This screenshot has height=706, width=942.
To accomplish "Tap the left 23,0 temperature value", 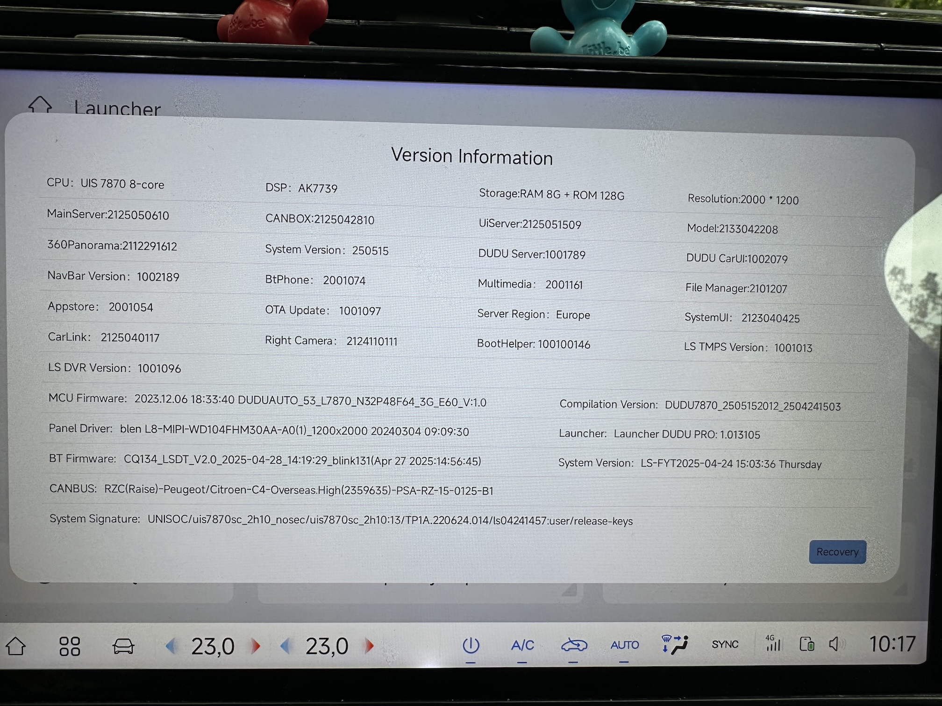I will (x=213, y=647).
